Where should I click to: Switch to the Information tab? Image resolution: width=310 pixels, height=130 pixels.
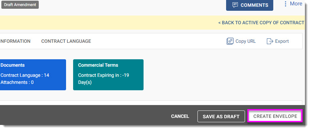[x=15, y=41]
